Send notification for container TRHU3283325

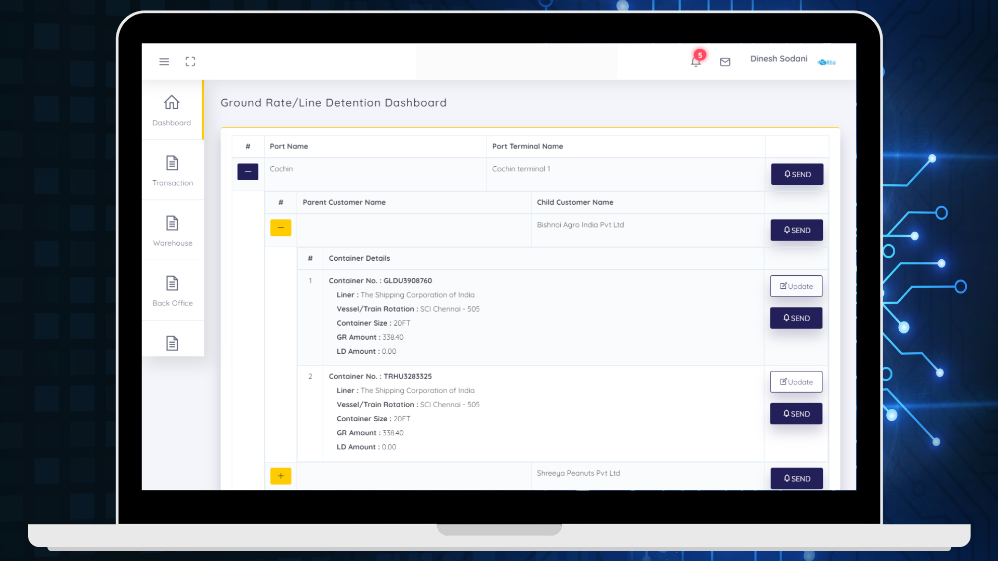pyautogui.click(x=796, y=413)
